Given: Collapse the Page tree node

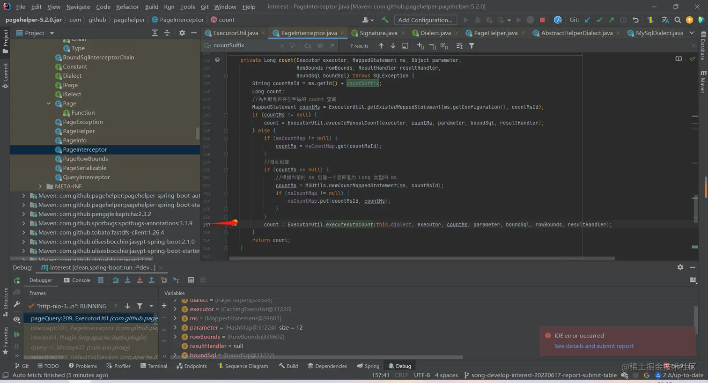Looking at the screenshot, I should point(49,103).
